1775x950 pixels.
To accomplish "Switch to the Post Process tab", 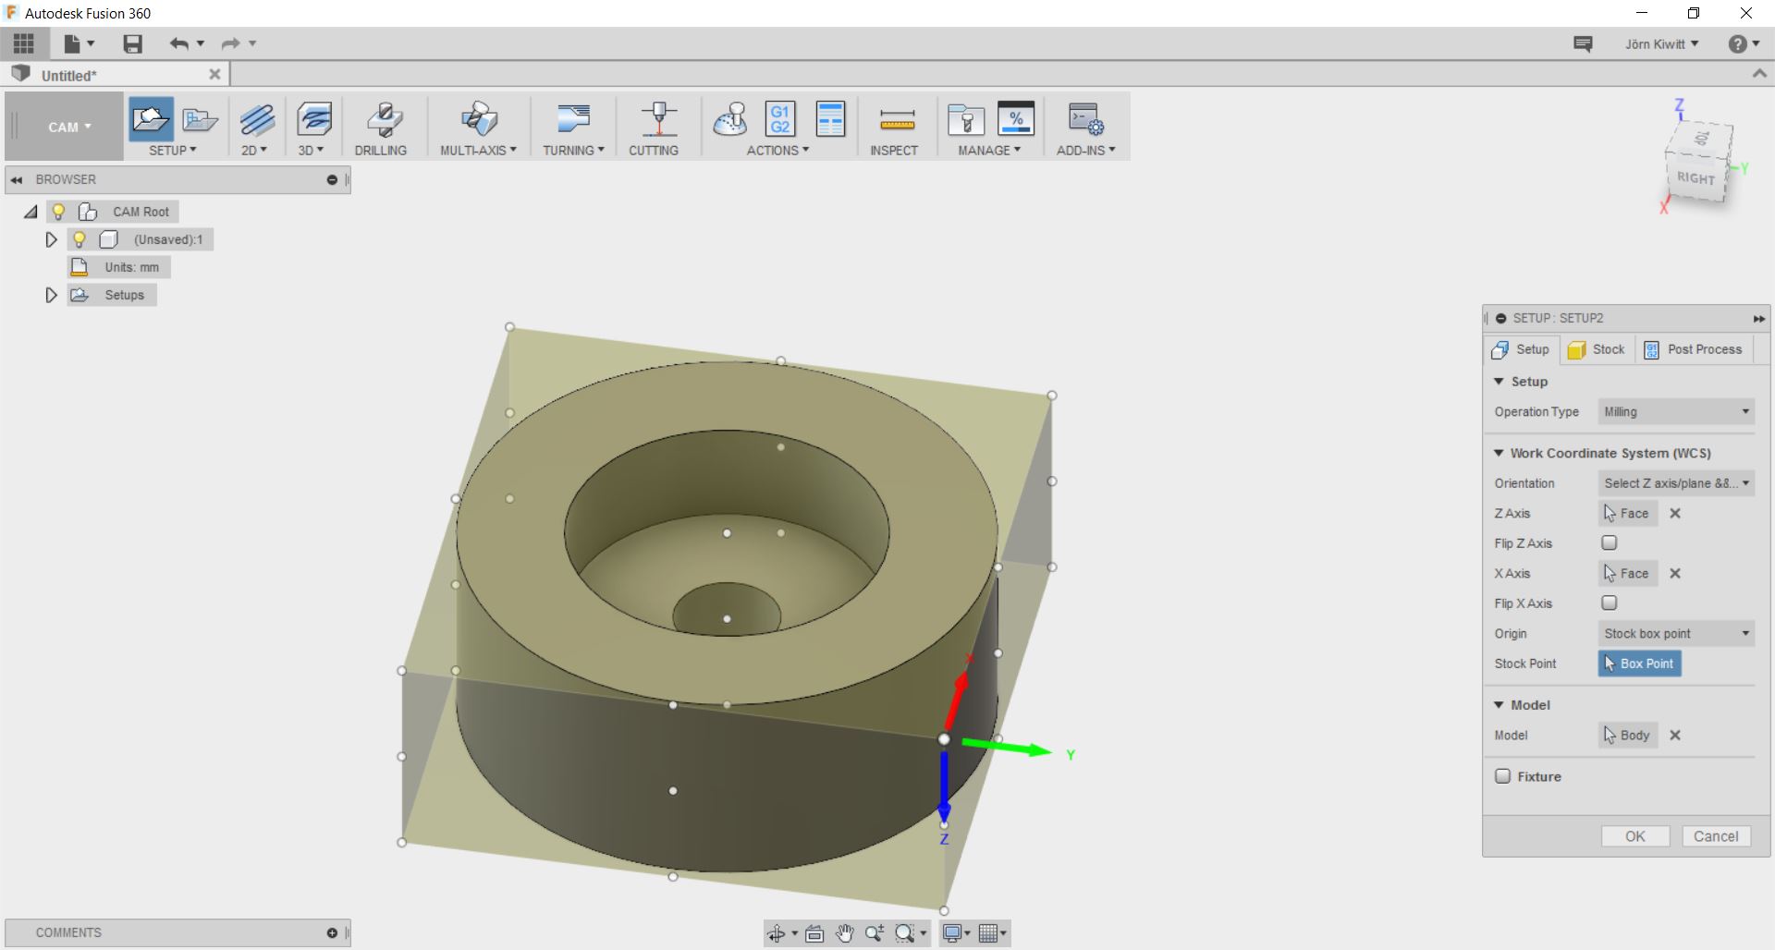I will [x=1694, y=349].
